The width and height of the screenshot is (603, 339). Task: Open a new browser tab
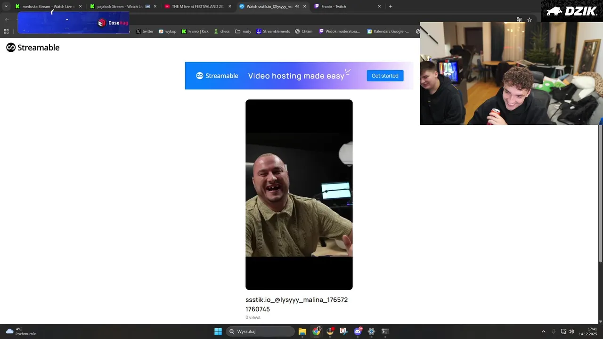391,7
